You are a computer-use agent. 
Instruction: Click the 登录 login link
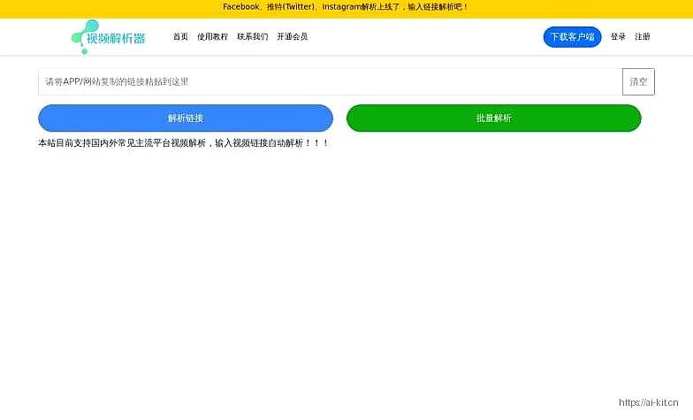click(x=618, y=37)
